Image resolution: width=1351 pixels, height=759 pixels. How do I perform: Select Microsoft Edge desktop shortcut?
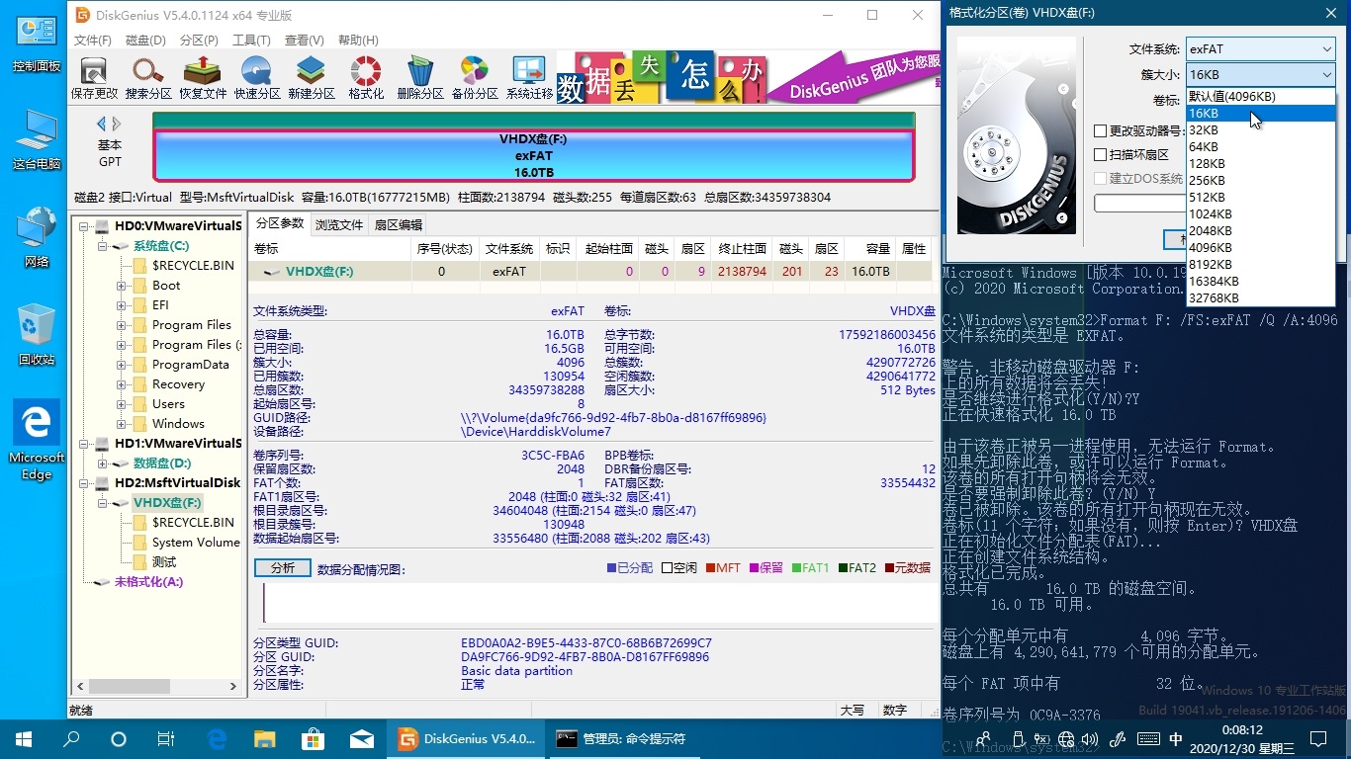click(x=37, y=440)
